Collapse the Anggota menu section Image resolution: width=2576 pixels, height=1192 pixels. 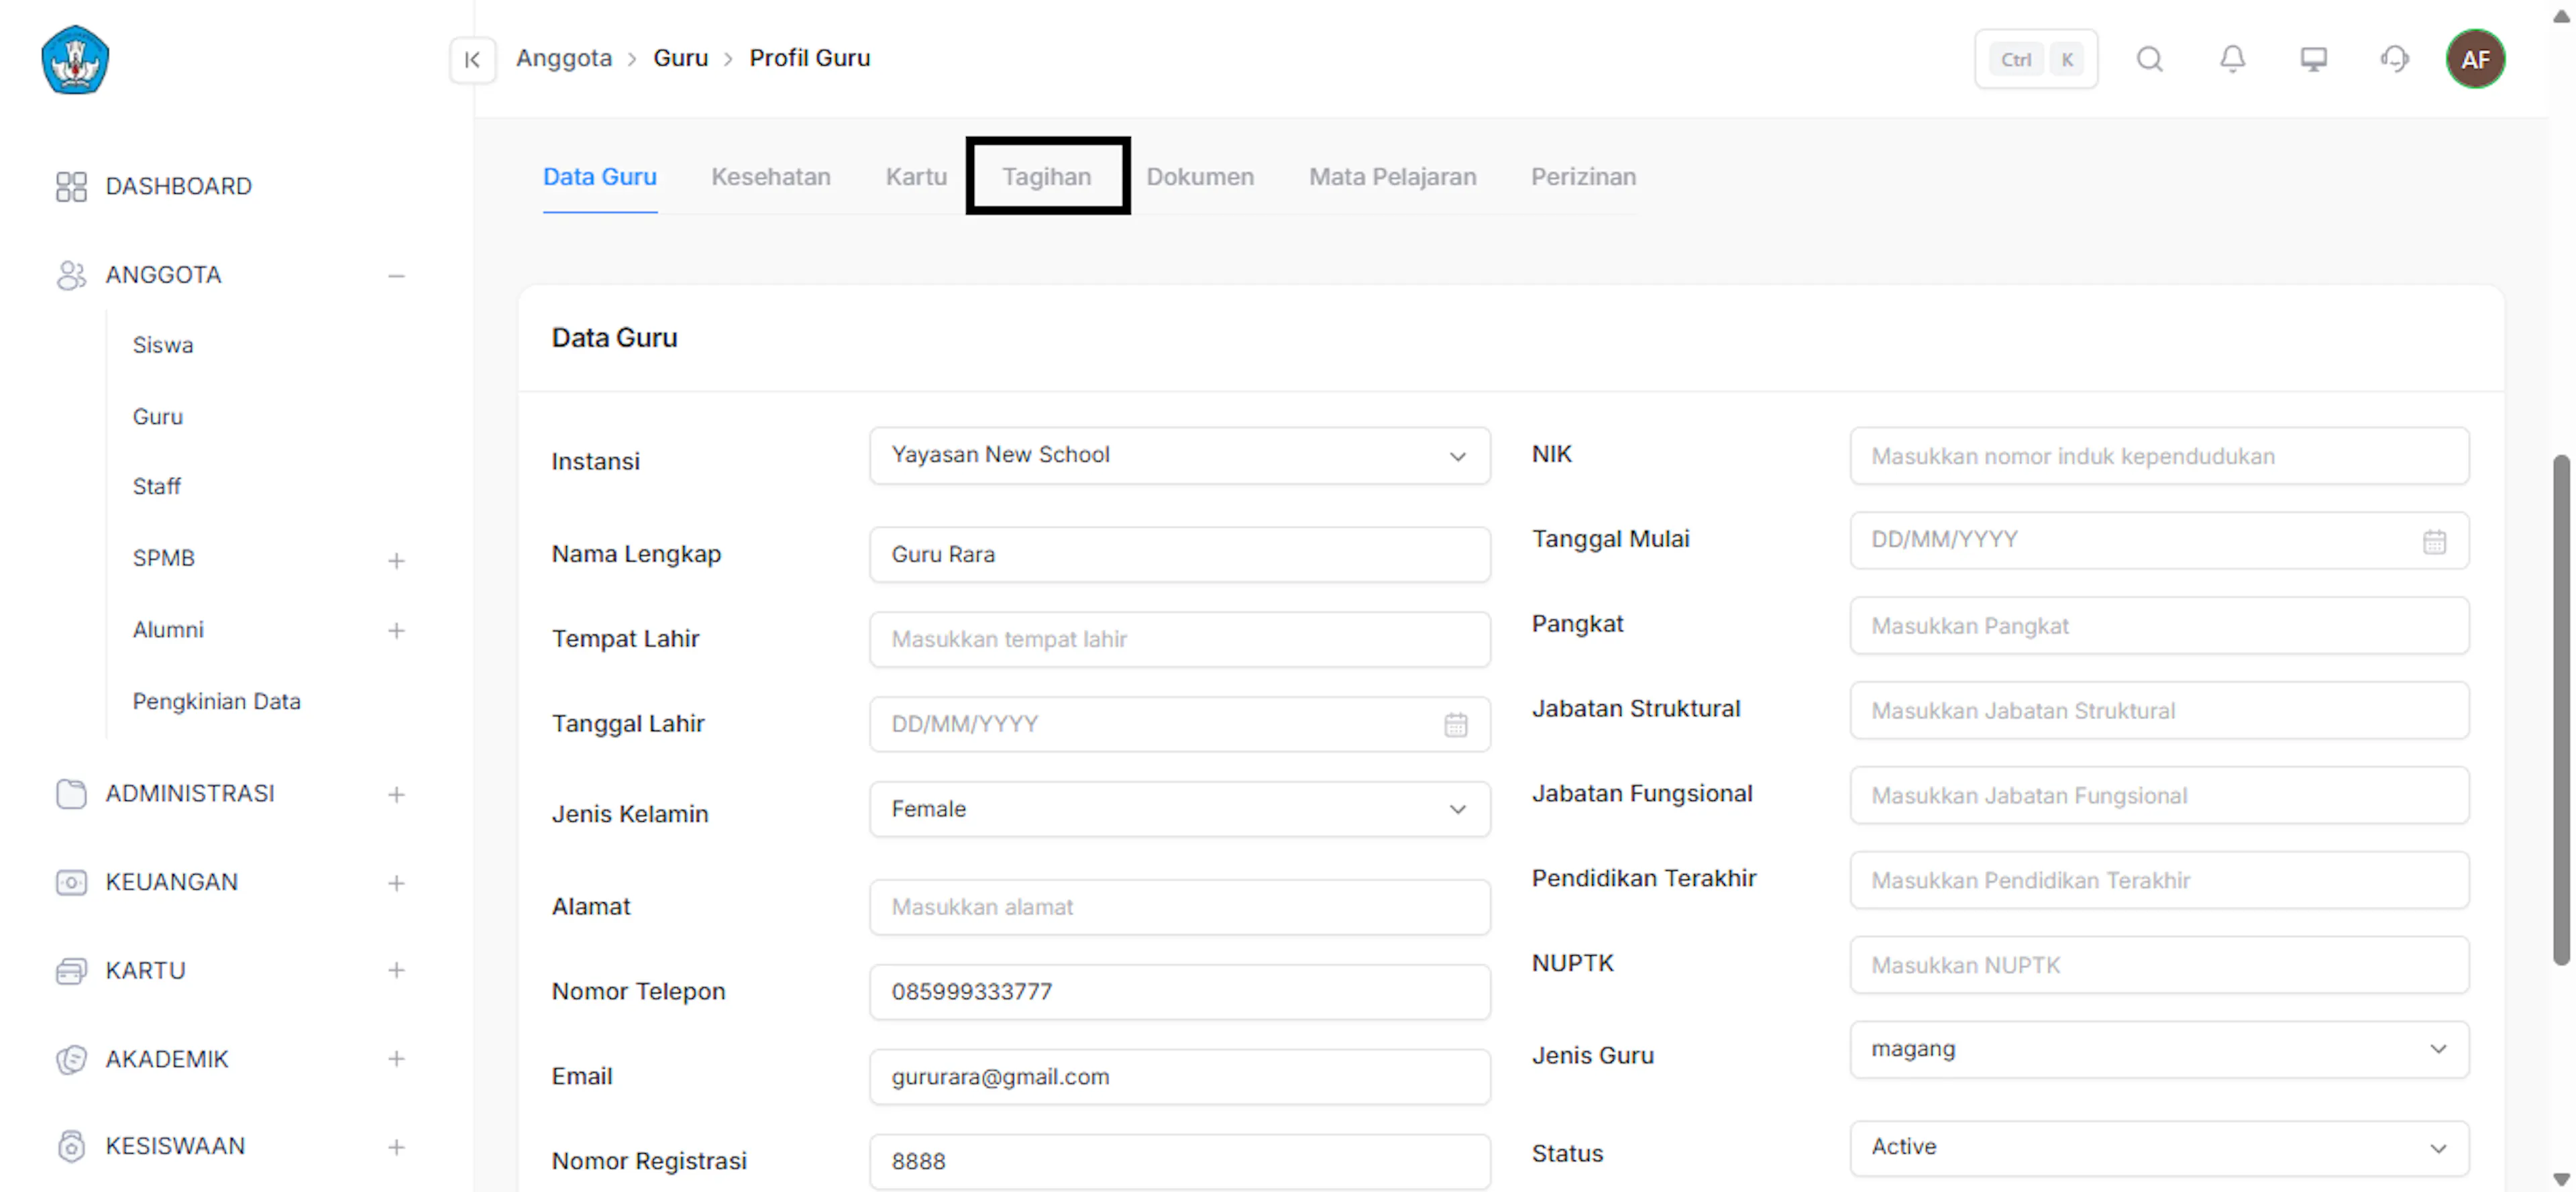[396, 275]
